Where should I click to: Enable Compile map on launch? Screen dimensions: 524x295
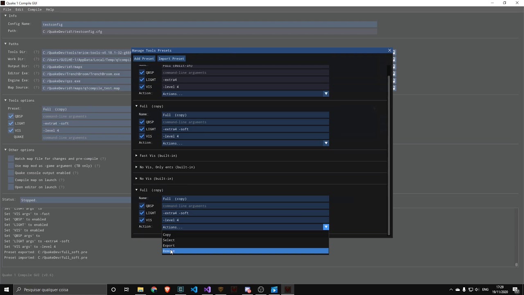click(x=11, y=180)
